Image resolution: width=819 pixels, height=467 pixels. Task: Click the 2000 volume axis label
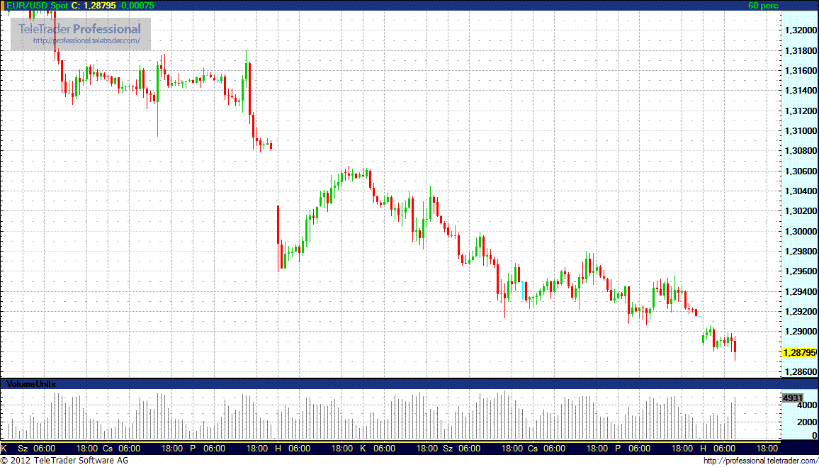(807, 421)
